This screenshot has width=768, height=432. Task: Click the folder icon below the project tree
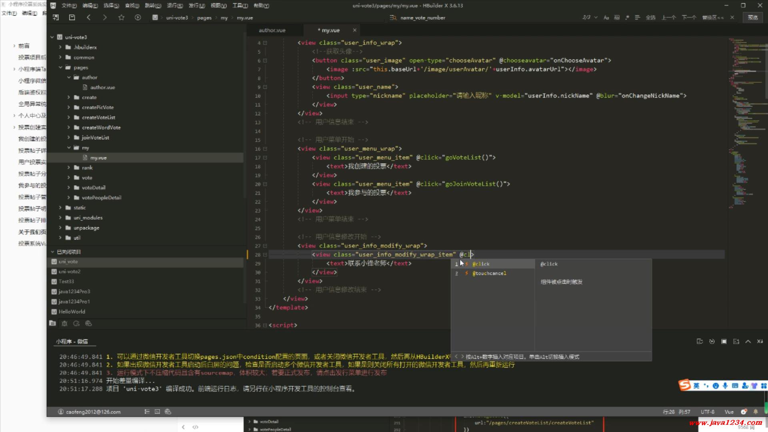click(52, 323)
